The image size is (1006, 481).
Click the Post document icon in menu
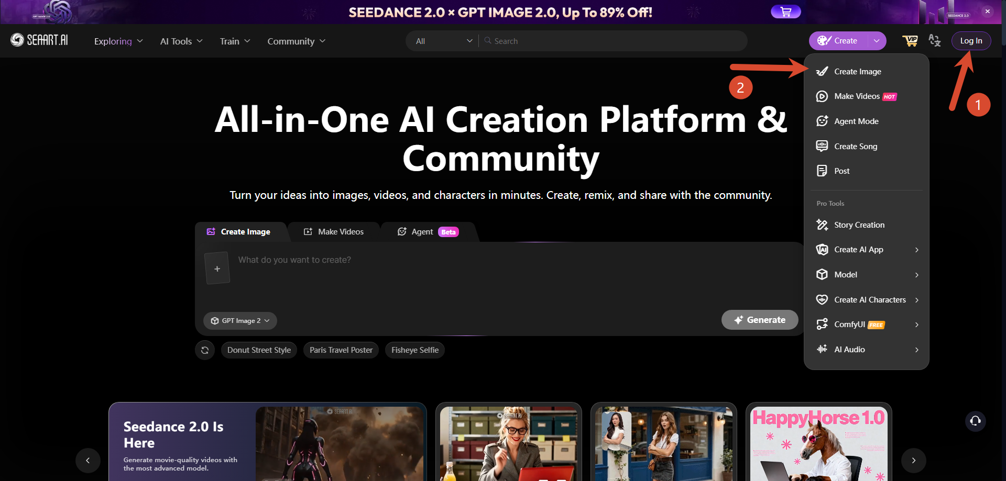coord(822,171)
